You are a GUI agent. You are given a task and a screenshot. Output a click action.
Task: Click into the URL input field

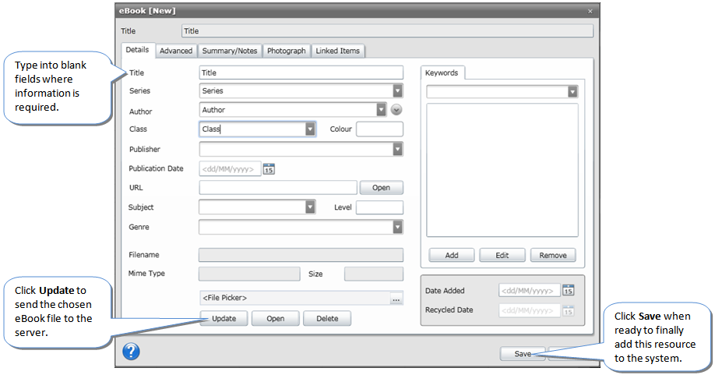[x=278, y=188]
